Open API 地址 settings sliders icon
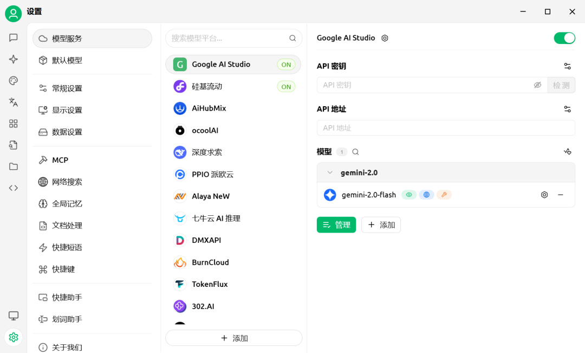The image size is (585, 353). tap(568, 109)
